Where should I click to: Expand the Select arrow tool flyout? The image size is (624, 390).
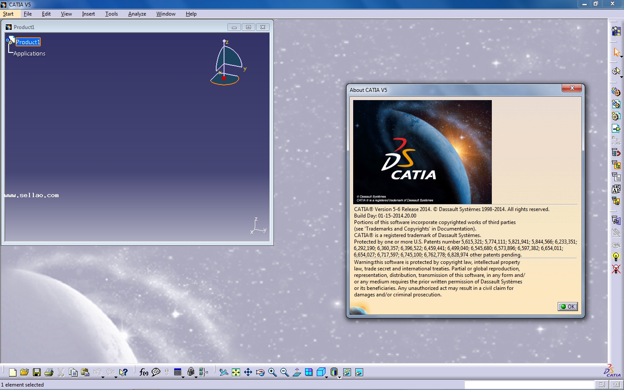tap(621, 57)
